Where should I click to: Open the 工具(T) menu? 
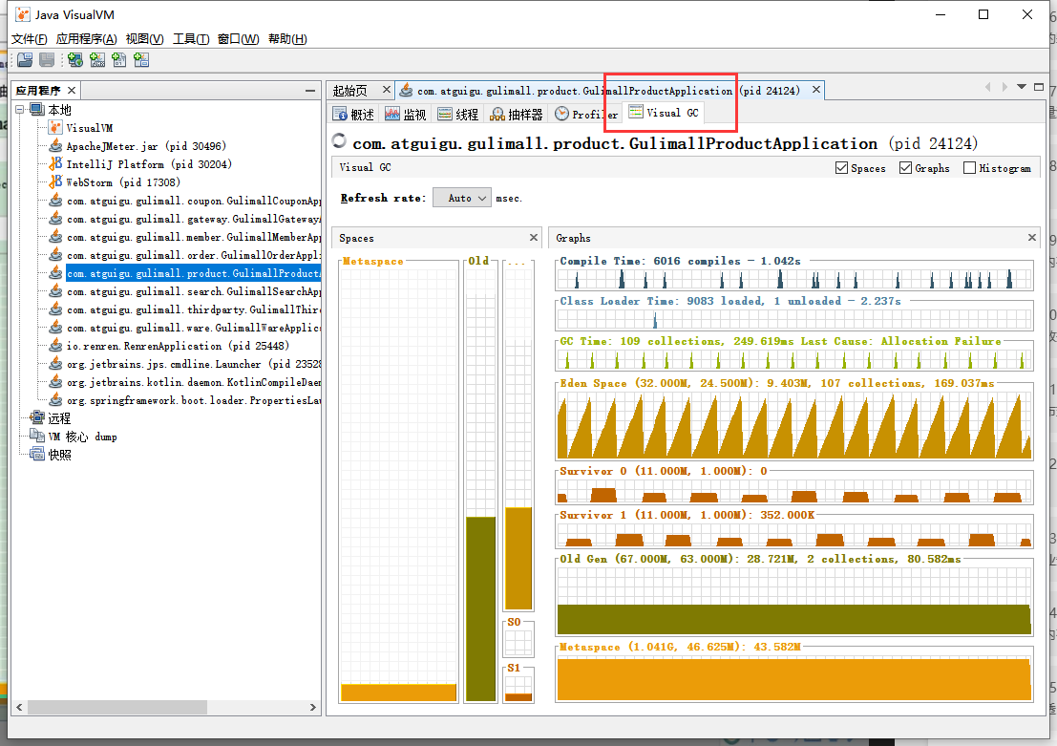pyautogui.click(x=191, y=39)
